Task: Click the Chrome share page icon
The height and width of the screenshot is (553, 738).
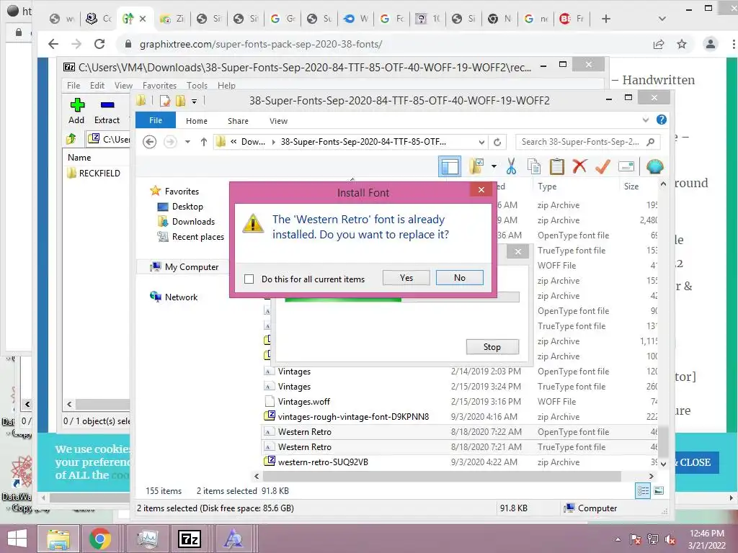Action: (x=659, y=44)
